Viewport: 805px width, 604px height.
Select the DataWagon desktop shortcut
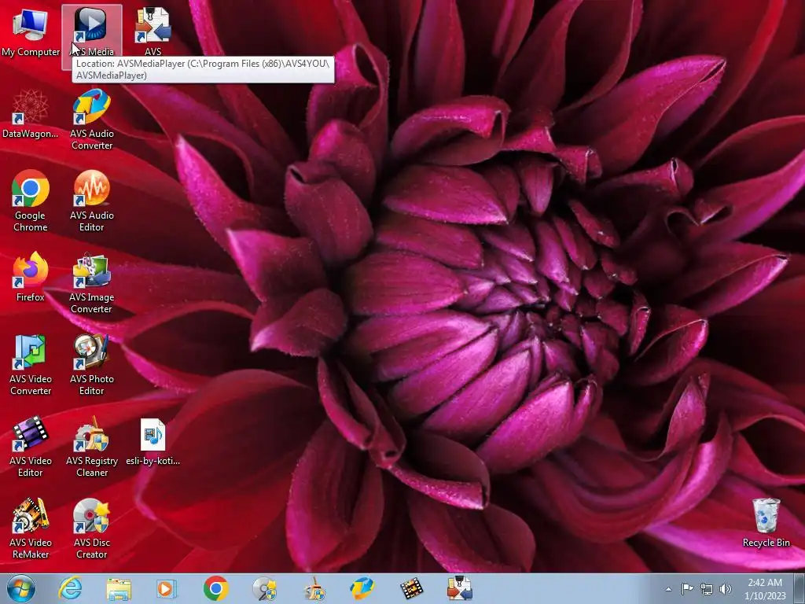[31, 114]
